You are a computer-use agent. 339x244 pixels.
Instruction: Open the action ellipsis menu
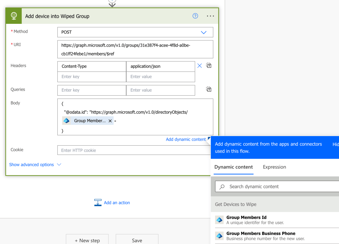[210, 16]
